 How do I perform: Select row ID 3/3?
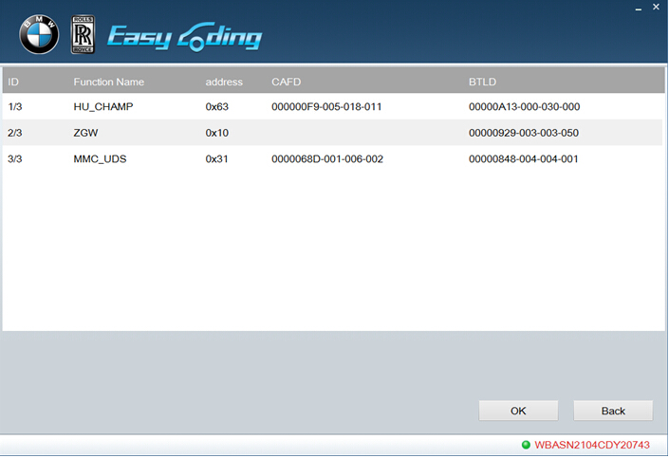(15, 159)
